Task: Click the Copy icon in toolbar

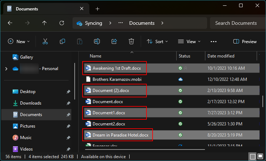Action: point(62,41)
